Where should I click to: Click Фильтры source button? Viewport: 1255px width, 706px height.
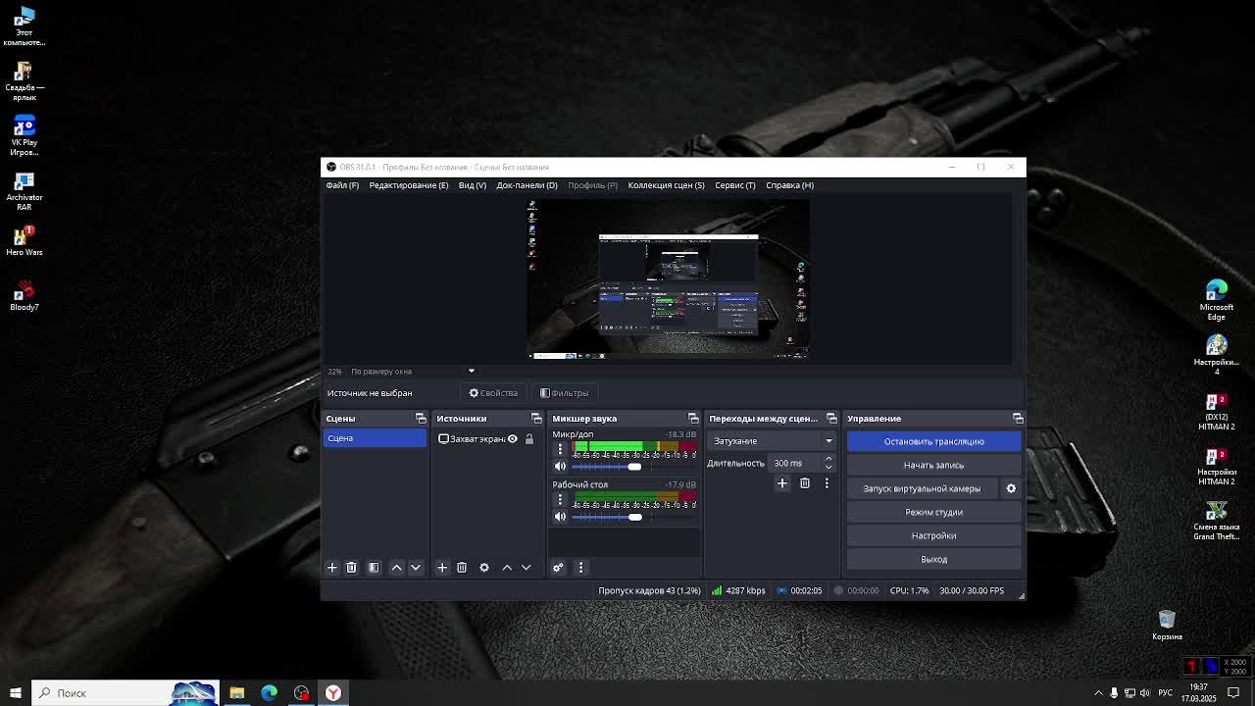(564, 392)
